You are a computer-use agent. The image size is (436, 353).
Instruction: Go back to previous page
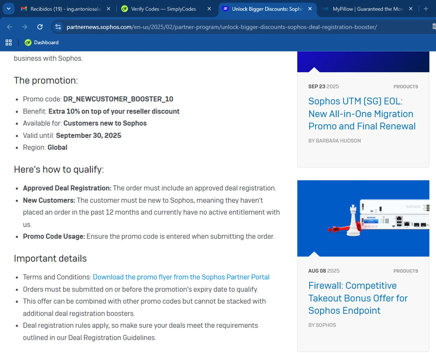point(10,27)
